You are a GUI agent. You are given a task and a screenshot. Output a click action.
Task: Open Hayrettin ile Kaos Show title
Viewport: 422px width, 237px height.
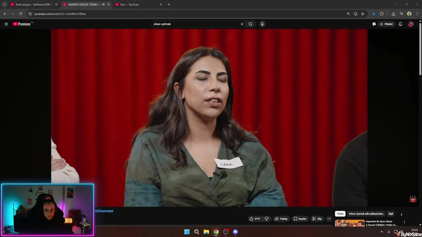[382, 223]
